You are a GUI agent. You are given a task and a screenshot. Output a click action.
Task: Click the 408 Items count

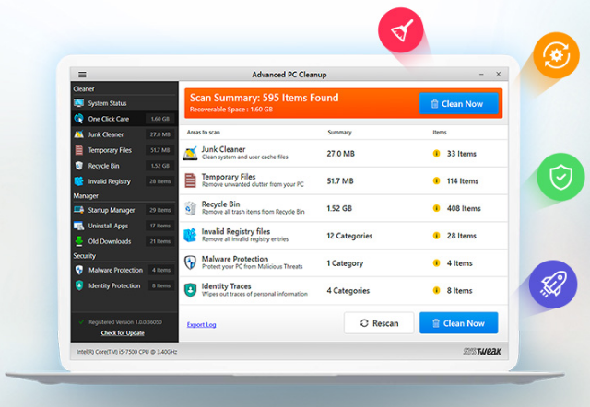[x=464, y=208]
